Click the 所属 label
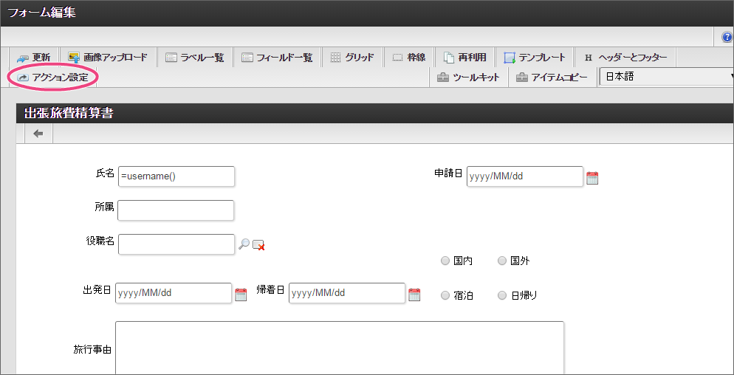734x375 pixels. pyautogui.click(x=104, y=207)
